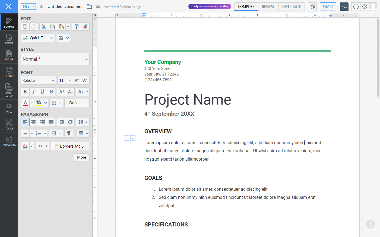Open the FILE dropdown menu
Viewport: 380px width, 237px height.
point(28,7)
